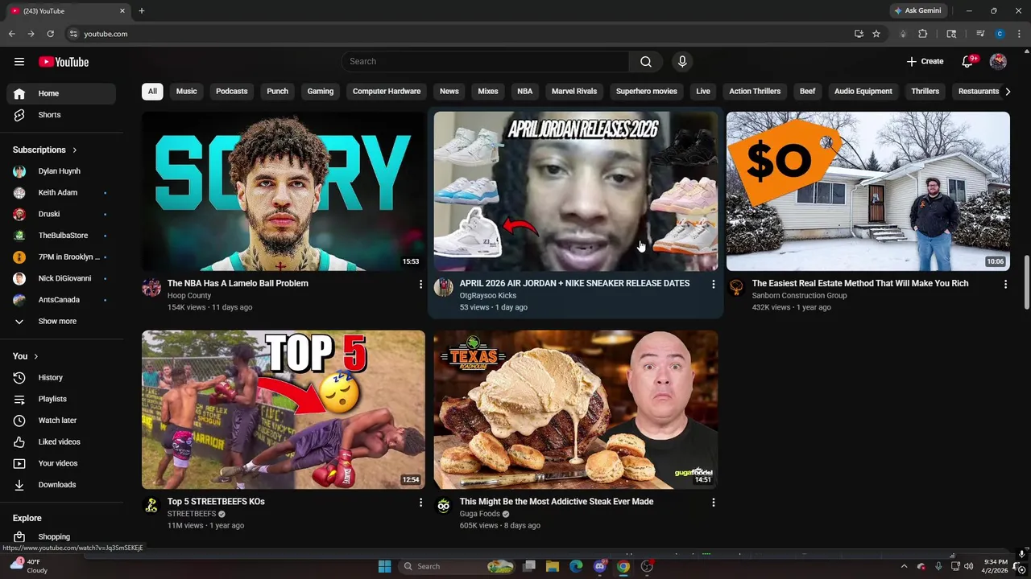Show next category chips with arrow
Viewport: 1031px width, 579px height.
tap(1008, 92)
